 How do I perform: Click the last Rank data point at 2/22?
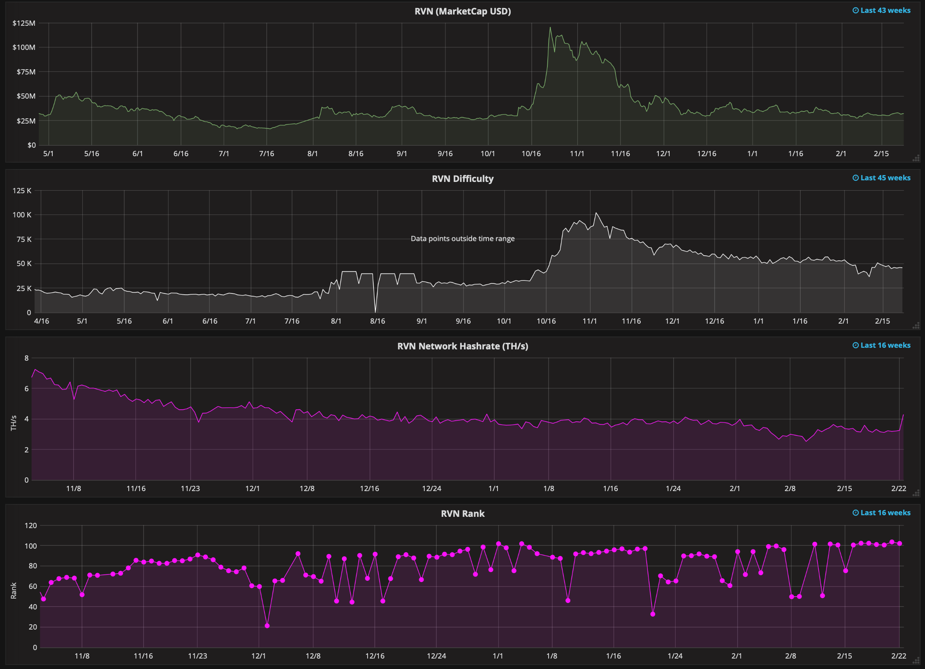tap(900, 544)
